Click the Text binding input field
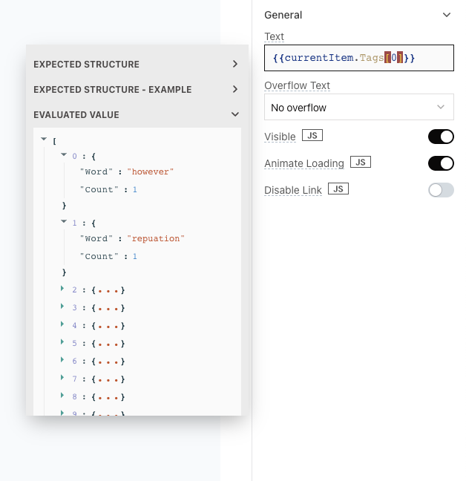Screen dimensions: 466x481 pos(358,58)
